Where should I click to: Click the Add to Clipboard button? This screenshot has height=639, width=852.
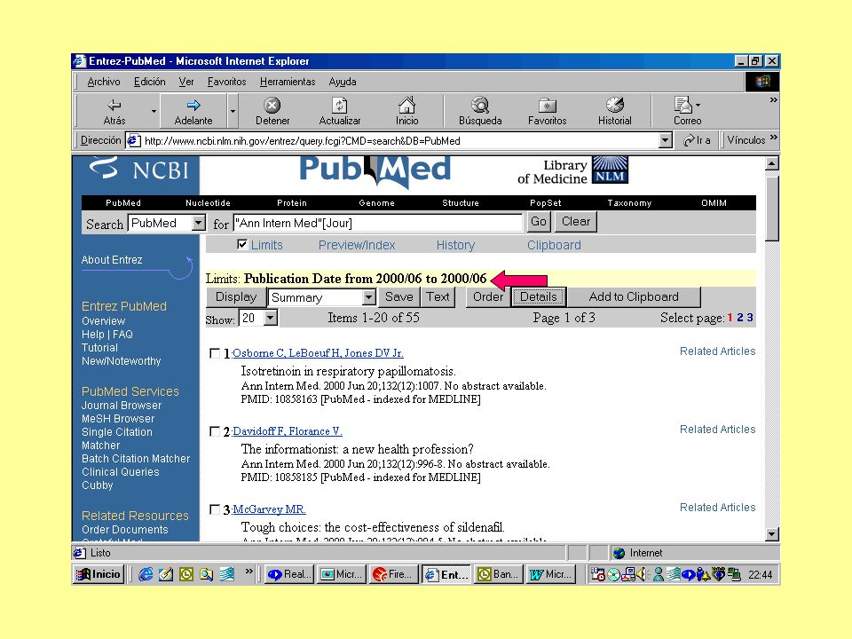point(634,297)
